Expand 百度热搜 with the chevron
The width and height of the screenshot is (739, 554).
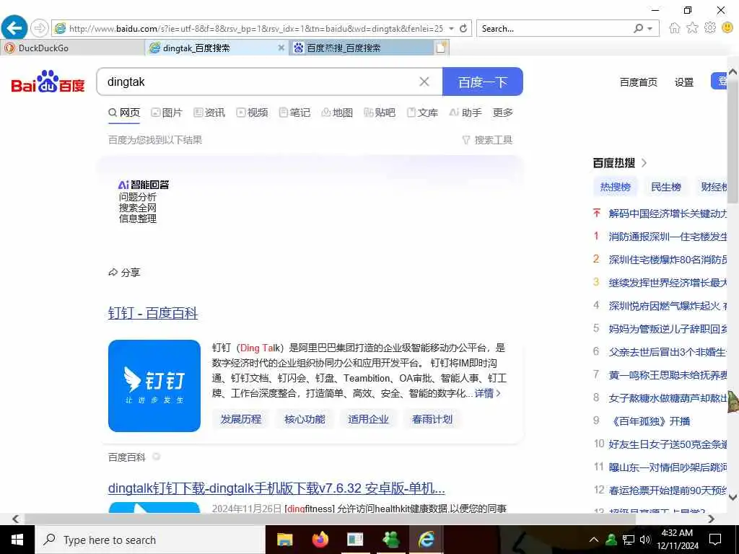[644, 163]
